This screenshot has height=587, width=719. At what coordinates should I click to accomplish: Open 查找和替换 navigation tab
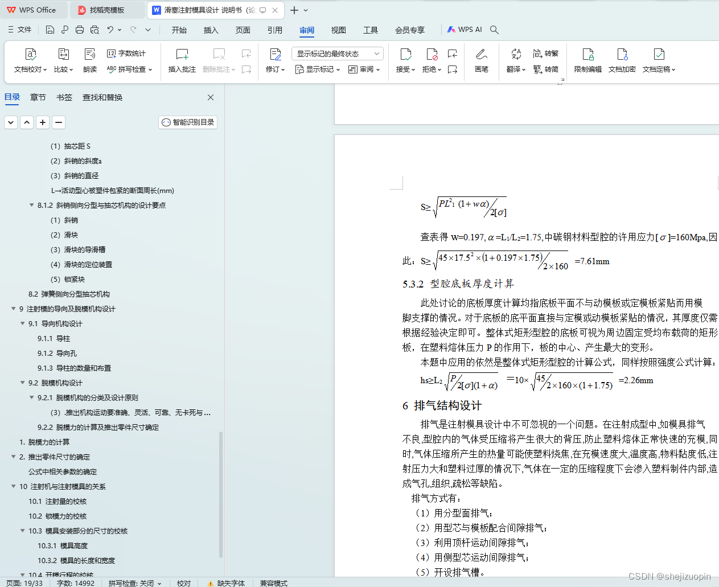click(x=102, y=97)
